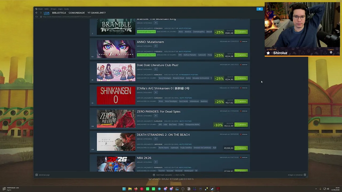Viewport: 342px width, 192px height.
Task: Open the DEATH STRANDING 2 cover thumbnail
Action: [116, 142]
